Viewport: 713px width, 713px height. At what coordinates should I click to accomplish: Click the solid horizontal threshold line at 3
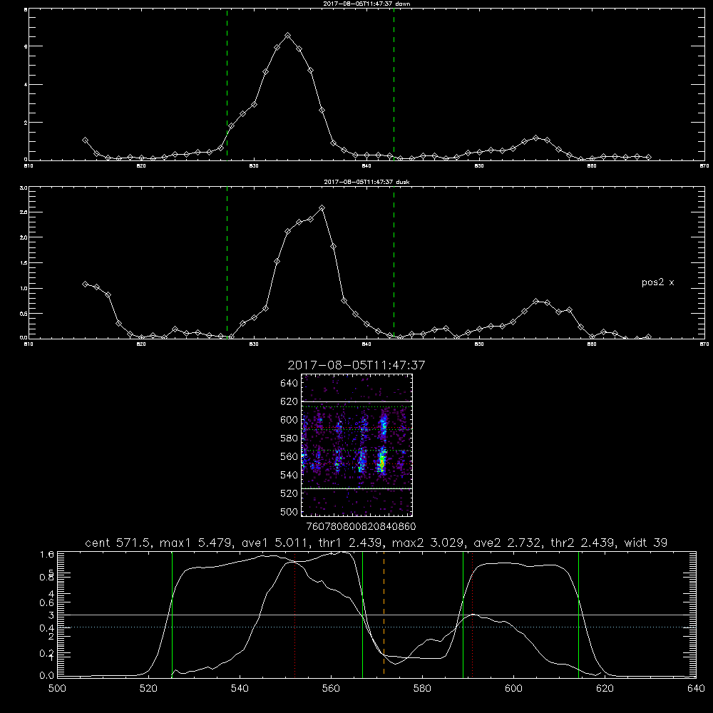coord(376,615)
